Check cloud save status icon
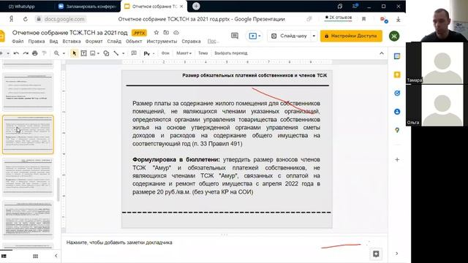 176,32
